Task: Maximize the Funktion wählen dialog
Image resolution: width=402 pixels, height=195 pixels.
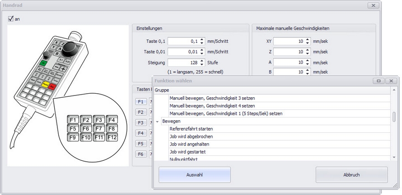Action: (379, 81)
